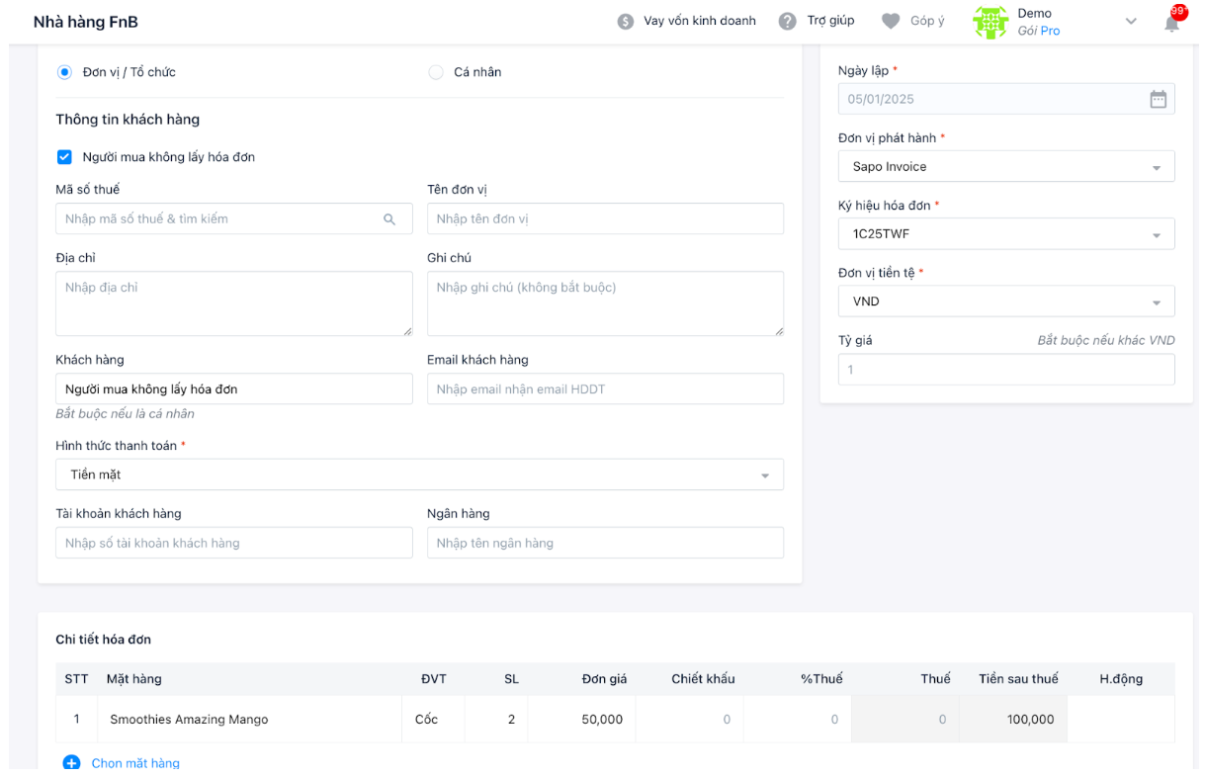The height and width of the screenshot is (776, 1205).
Task: Uncheck Người mua không lấy hóa đơn checkbox
Action: coord(65,157)
